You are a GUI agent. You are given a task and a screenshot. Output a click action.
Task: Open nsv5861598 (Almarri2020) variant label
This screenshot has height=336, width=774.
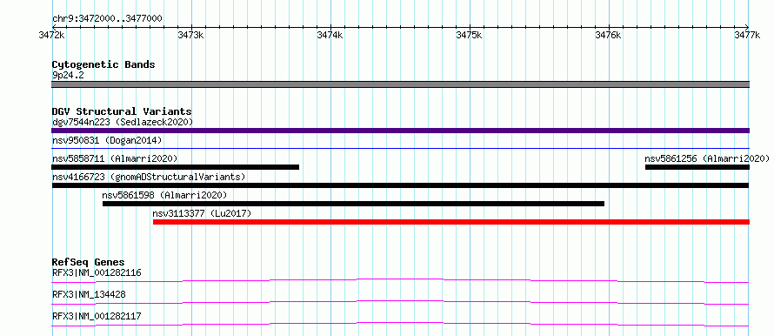(164, 195)
